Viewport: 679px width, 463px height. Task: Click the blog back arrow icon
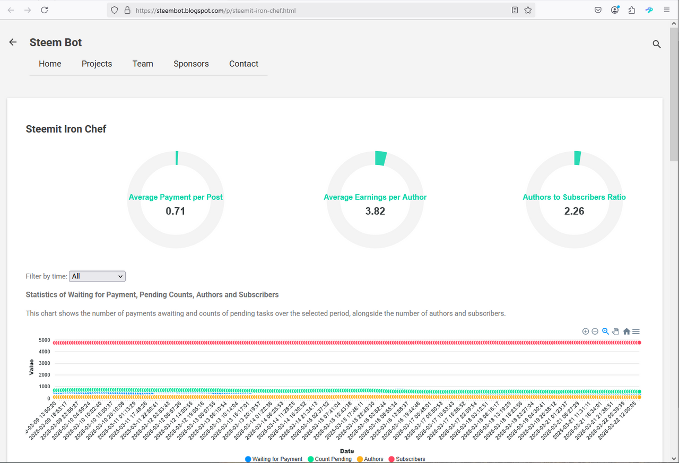13,42
